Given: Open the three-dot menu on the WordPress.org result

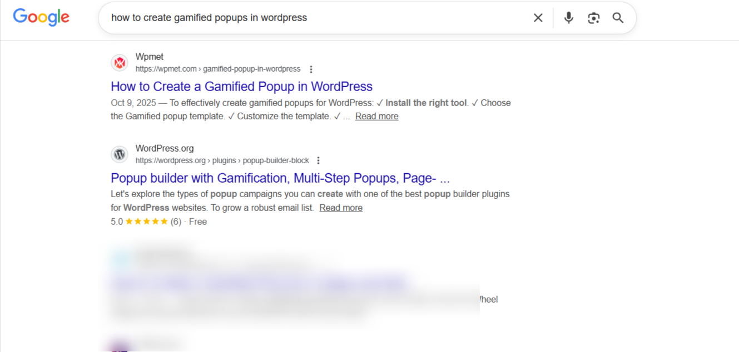Looking at the screenshot, I should coord(318,160).
